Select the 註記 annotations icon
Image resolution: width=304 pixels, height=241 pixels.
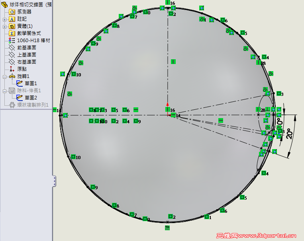coord(12,19)
